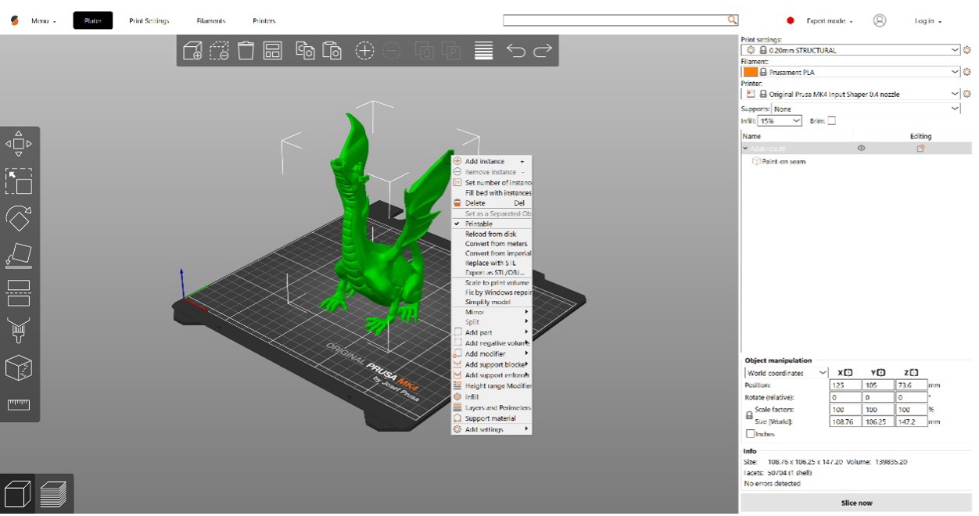Click the user account avatar icon
Image resolution: width=979 pixels, height=516 pixels.
[880, 20]
